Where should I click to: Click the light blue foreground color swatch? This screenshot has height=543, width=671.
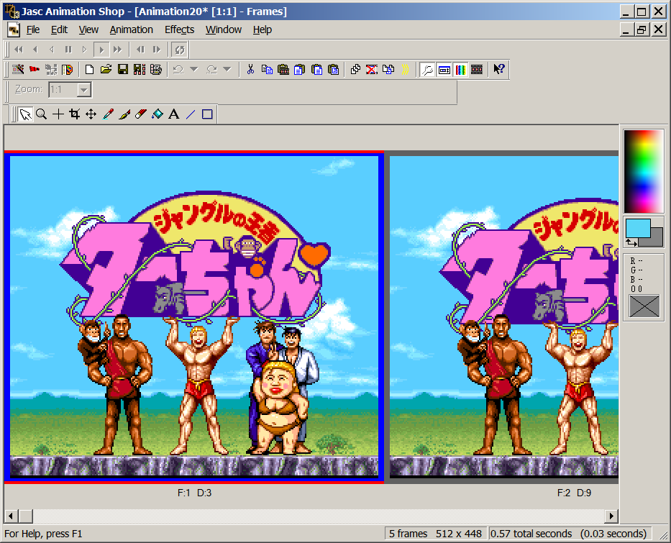pyautogui.click(x=638, y=228)
